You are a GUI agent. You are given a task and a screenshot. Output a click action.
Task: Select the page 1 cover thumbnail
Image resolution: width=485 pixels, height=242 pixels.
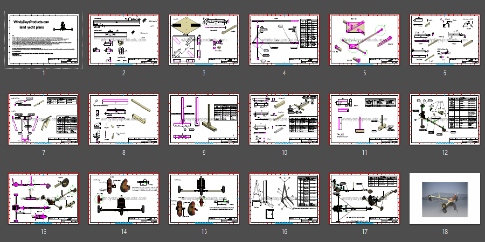(x=43, y=40)
